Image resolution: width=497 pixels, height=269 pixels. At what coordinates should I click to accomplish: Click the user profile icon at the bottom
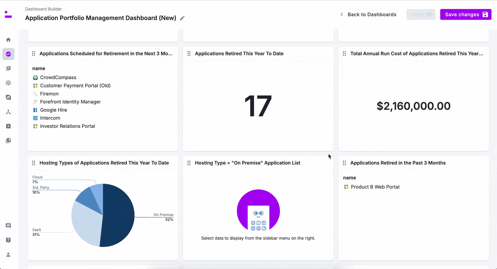[8, 254]
